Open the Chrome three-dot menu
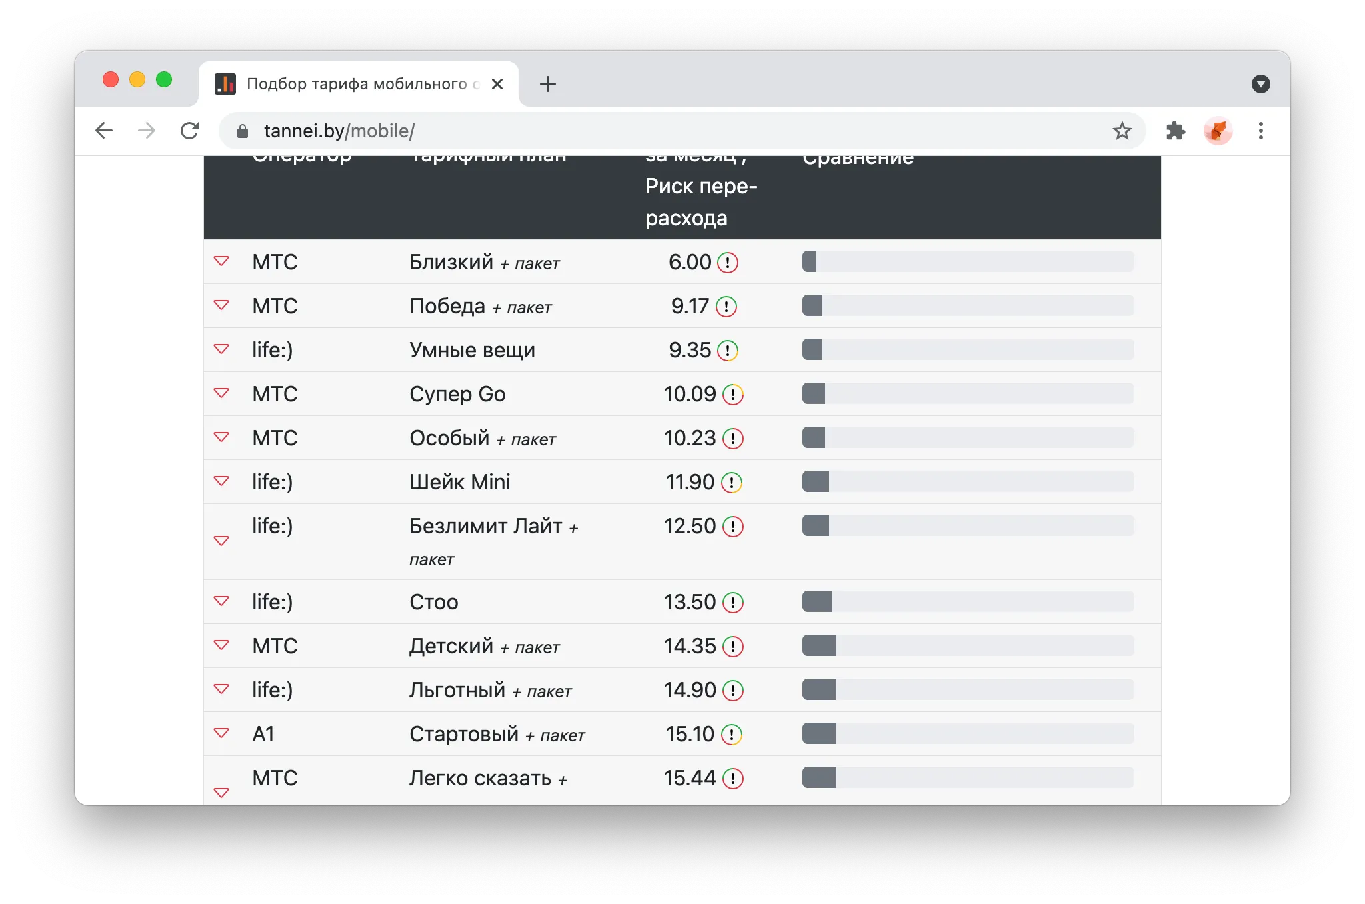Viewport: 1365px width, 904px height. [1261, 131]
